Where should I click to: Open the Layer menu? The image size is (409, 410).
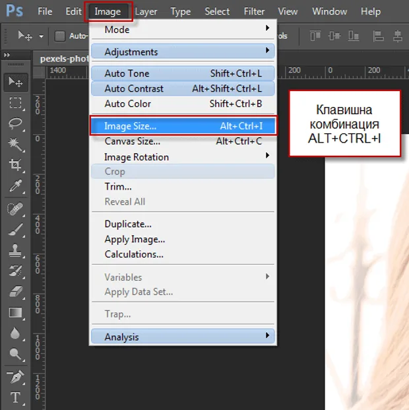click(146, 11)
